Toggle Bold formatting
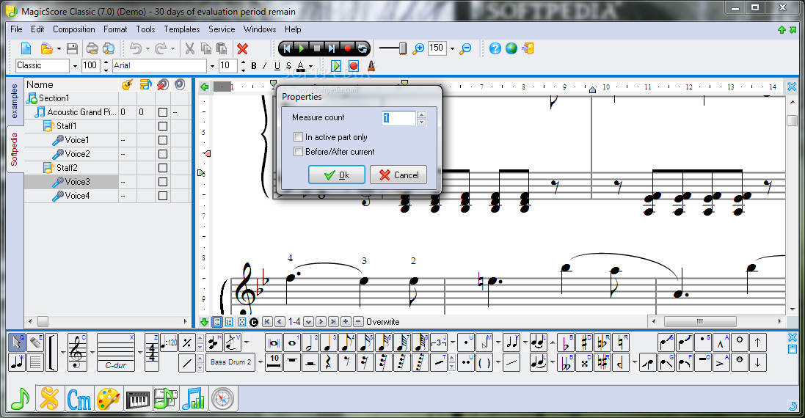 point(254,66)
